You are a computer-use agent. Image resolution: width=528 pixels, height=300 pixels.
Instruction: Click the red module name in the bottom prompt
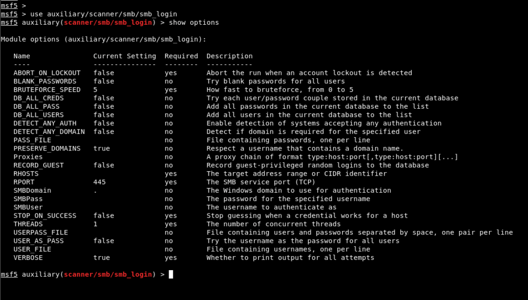click(x=108, y=274)
